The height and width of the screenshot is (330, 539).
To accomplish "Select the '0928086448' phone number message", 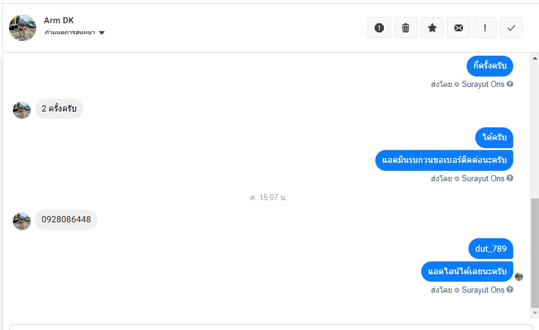I will pyautogui.click(x=66, y=220).
